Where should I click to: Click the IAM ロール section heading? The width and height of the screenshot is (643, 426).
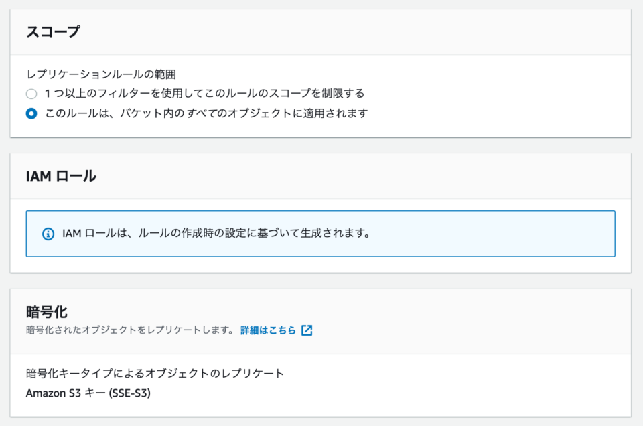click(61, 176)
